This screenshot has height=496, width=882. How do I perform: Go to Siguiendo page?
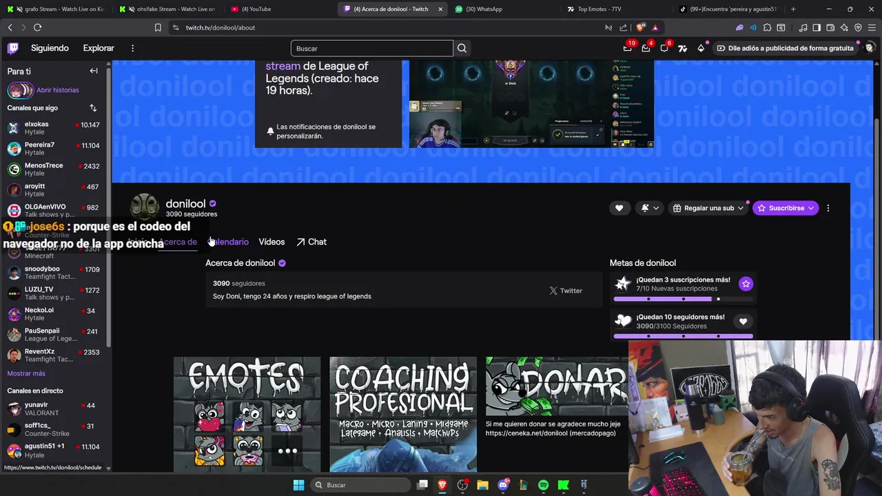point(50,48)
